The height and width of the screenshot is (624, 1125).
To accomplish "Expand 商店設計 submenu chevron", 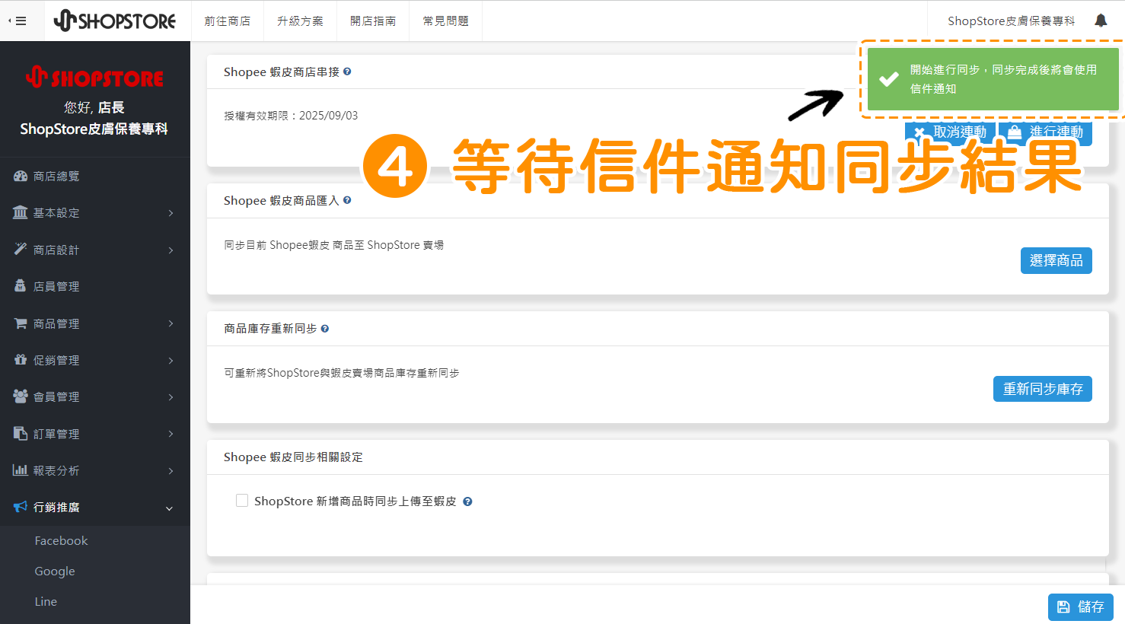I will 171,250.
